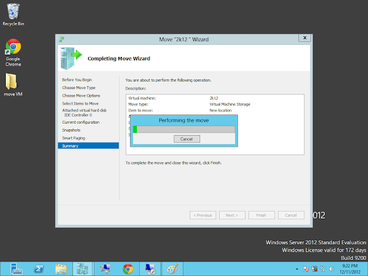Open the Choose Move Options step

81,95
